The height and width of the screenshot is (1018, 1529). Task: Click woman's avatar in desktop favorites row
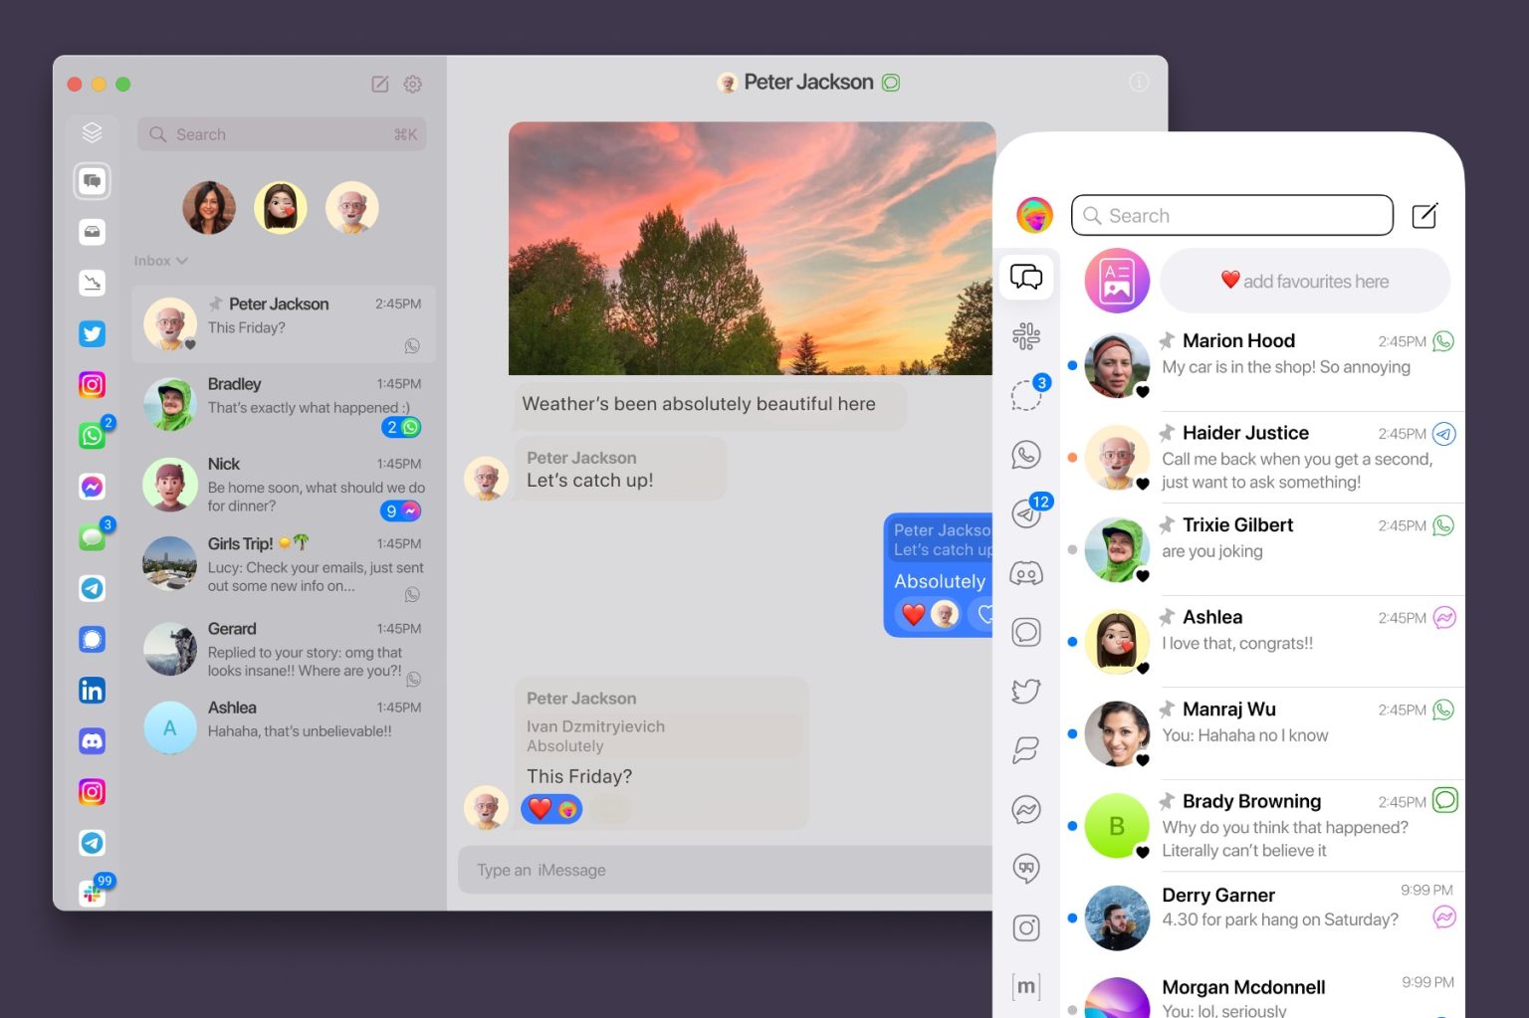[x=209, y=208]
